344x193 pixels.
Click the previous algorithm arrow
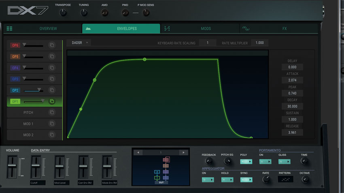(x=138, y=152)
